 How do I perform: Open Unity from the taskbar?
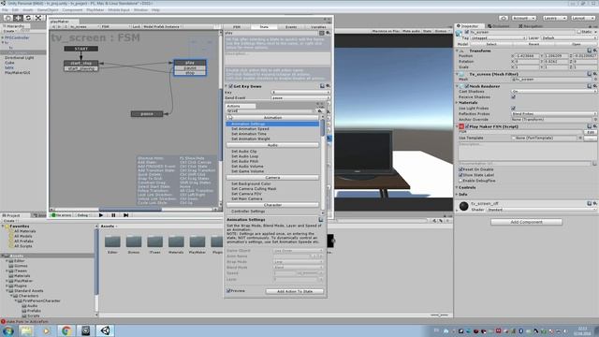[106, 330]
